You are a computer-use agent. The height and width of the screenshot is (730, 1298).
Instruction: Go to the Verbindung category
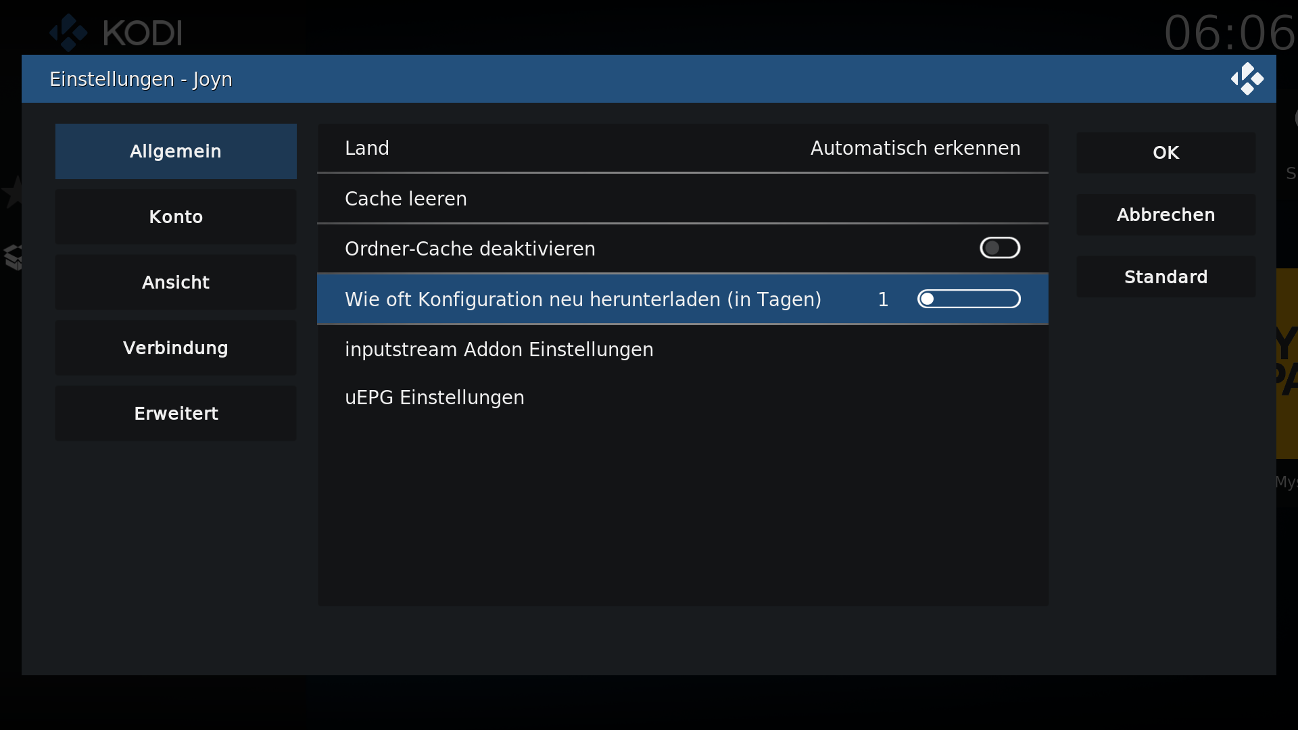click(176, 348)
